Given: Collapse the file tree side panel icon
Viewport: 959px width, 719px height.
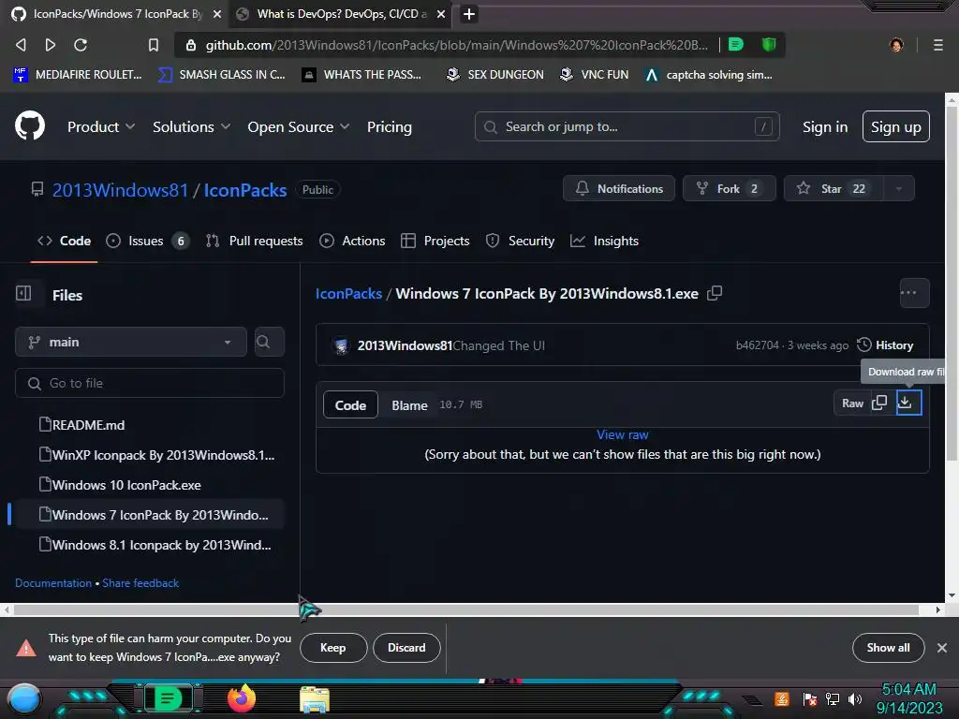Looking at the screenshot, I should point(23,293).
